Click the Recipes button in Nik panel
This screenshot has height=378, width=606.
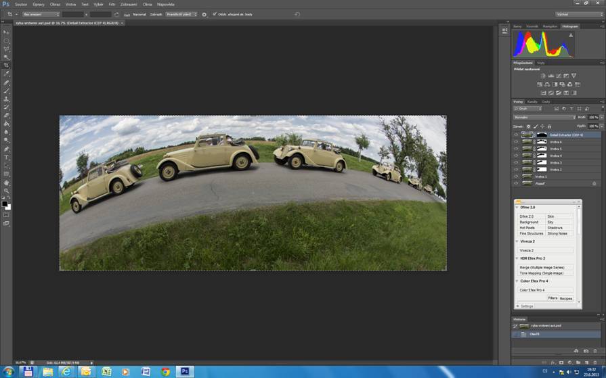pyautogui.click(x=566, y=298)
